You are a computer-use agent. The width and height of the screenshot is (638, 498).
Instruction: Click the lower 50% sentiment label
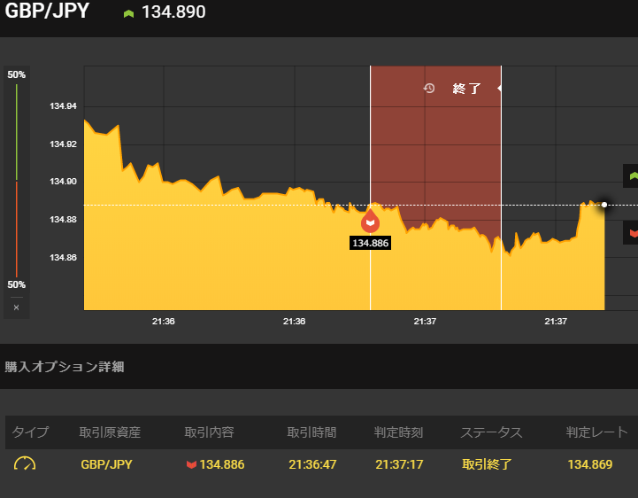[x=16, y=284]
